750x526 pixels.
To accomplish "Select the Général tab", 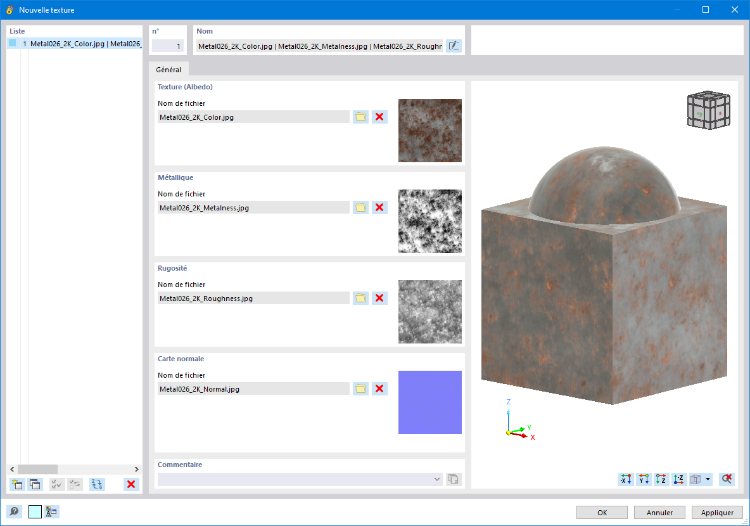I will 168,69.
